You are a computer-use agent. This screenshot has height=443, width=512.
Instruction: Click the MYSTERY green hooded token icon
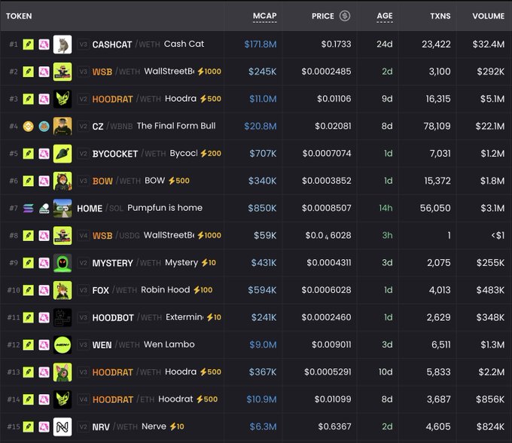[62, 263]
